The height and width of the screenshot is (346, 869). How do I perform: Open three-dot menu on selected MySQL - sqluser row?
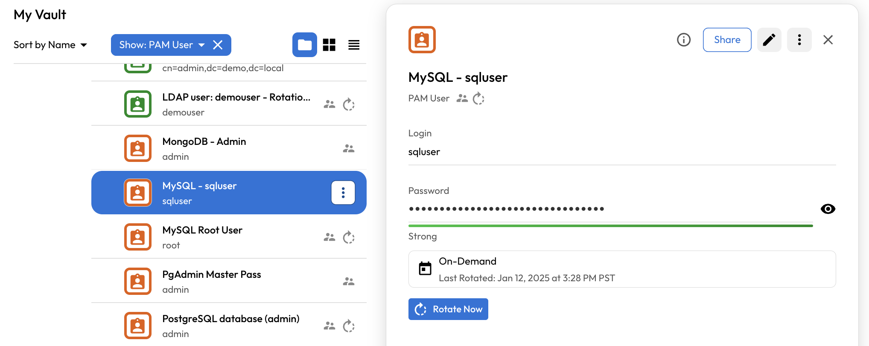[x=343, y=193]
